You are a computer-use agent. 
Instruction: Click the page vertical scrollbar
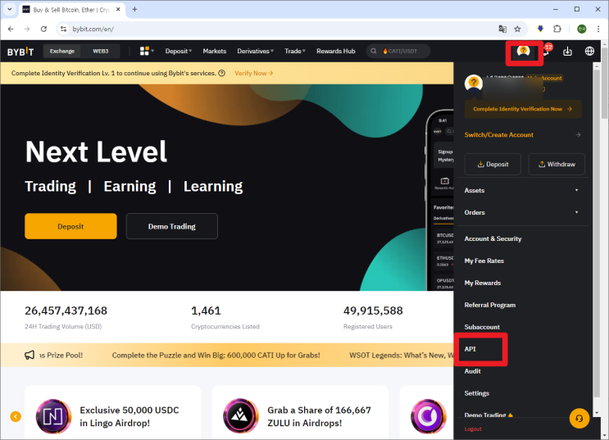[605, 82]
